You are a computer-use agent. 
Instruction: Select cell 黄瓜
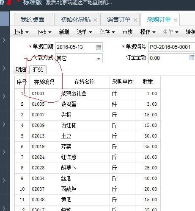[84, 200]
